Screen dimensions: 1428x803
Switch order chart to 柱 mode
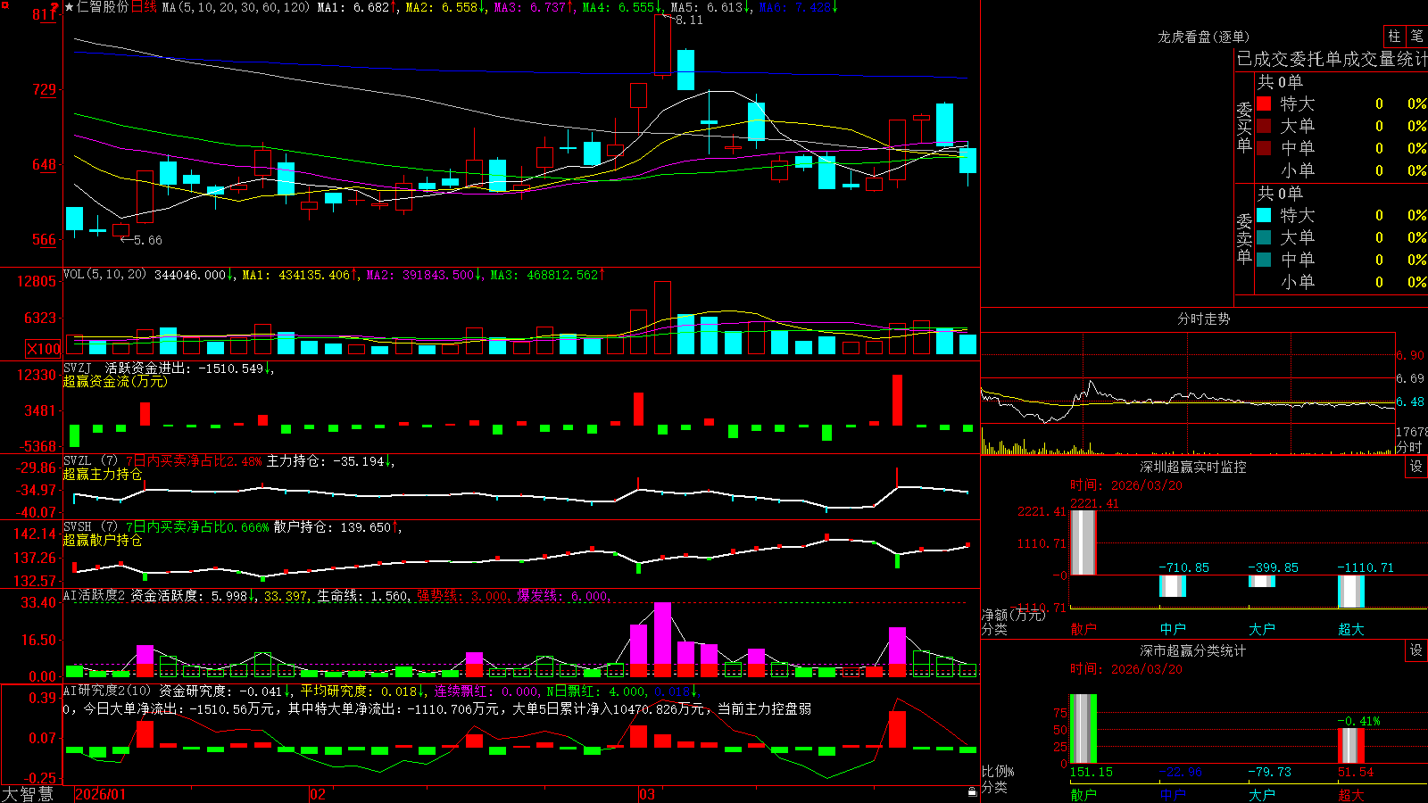click(1394, 36)
